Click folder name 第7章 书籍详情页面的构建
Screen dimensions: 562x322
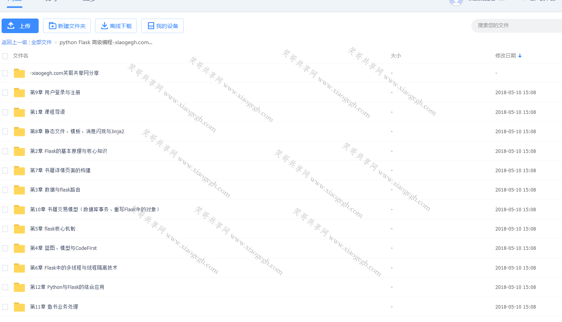click(x=60, y=170)
